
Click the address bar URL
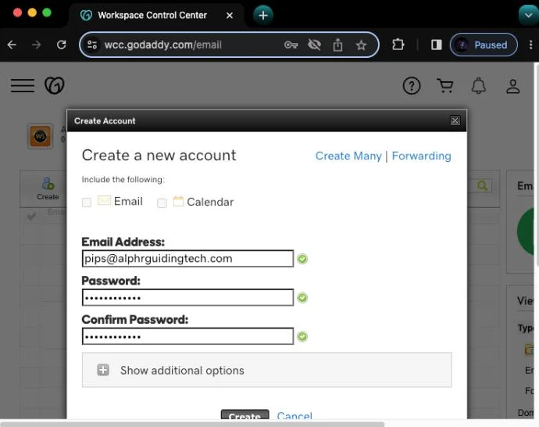click(163, 45)
